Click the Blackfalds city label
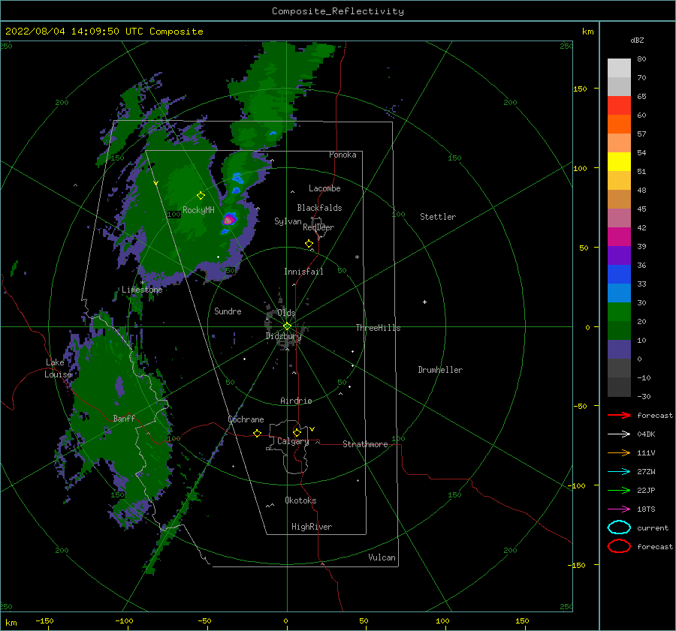Screen dimensions: 676x631 coord(319,208)
